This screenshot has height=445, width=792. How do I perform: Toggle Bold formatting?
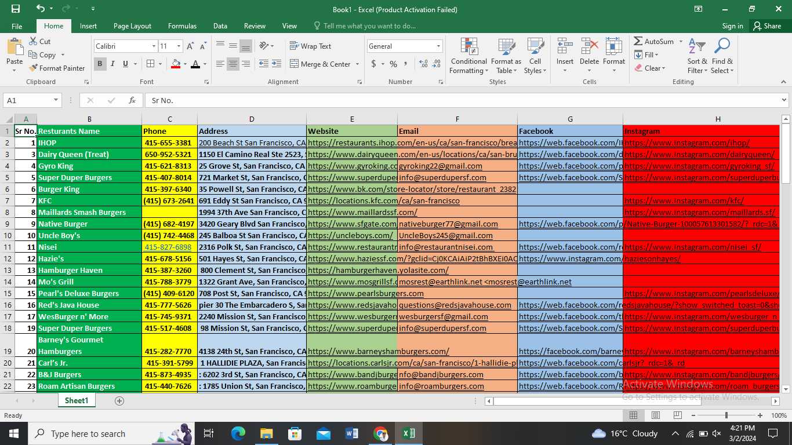click(100, 64)
